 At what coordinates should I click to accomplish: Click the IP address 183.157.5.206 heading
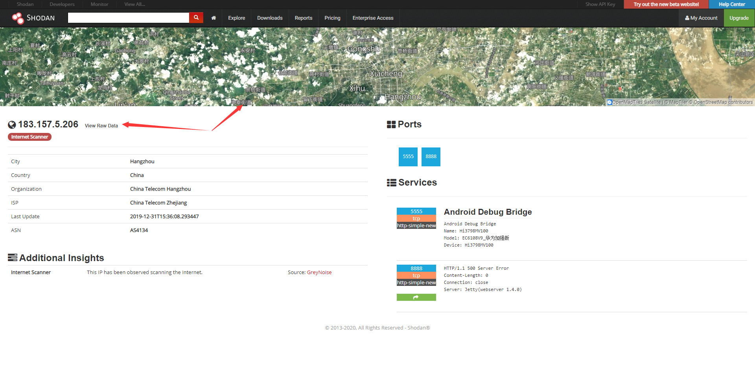point(48,124)
